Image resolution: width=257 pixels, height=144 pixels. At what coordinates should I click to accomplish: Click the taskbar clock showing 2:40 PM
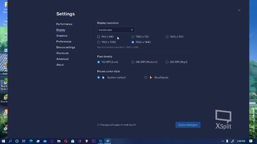pos(241,141)
